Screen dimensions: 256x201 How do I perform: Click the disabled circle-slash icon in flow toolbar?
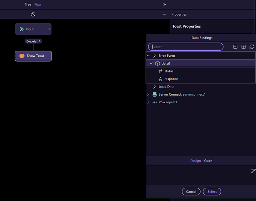coord(33,14)
